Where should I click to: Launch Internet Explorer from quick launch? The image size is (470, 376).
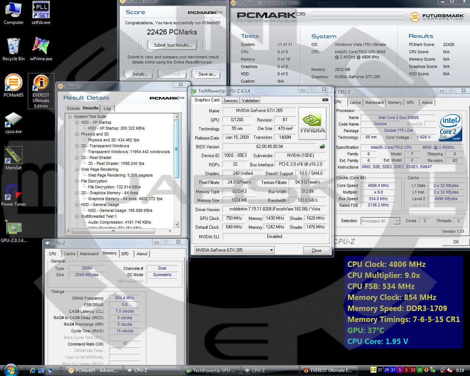(x=33, y=370)
